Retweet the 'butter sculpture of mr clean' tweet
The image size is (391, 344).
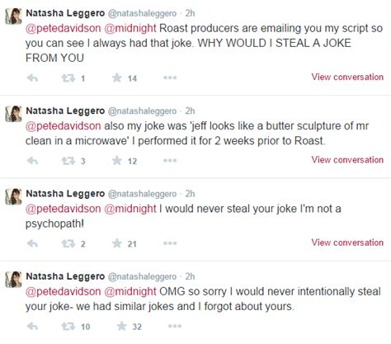coord(68,161)
